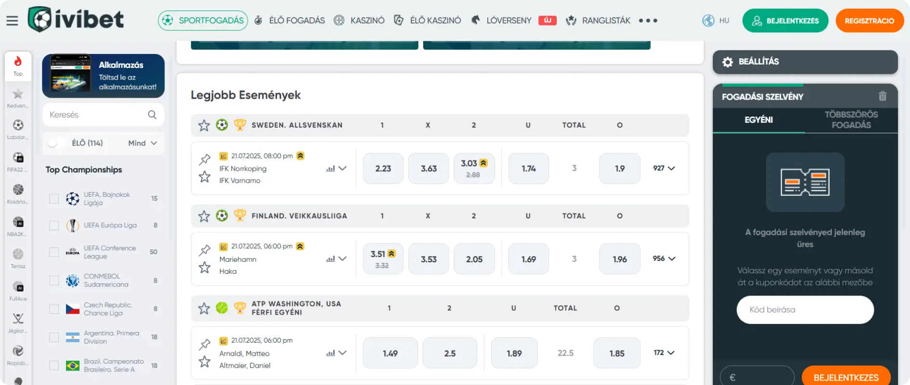Select odds 1.49 for Arnaldi win
910x385 pixels.
pos(390,353)
